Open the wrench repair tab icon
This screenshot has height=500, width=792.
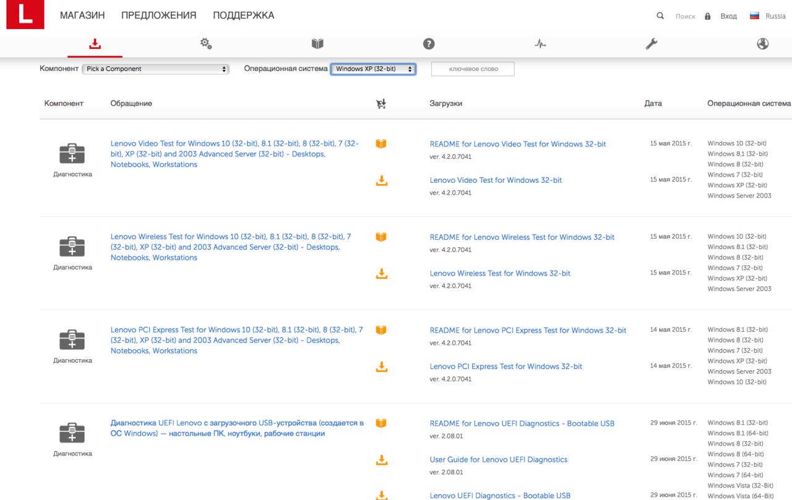(652, 44)
